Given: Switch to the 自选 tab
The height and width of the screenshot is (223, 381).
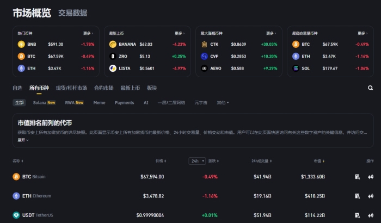Looking at the screenshot, I should (17, 88).
